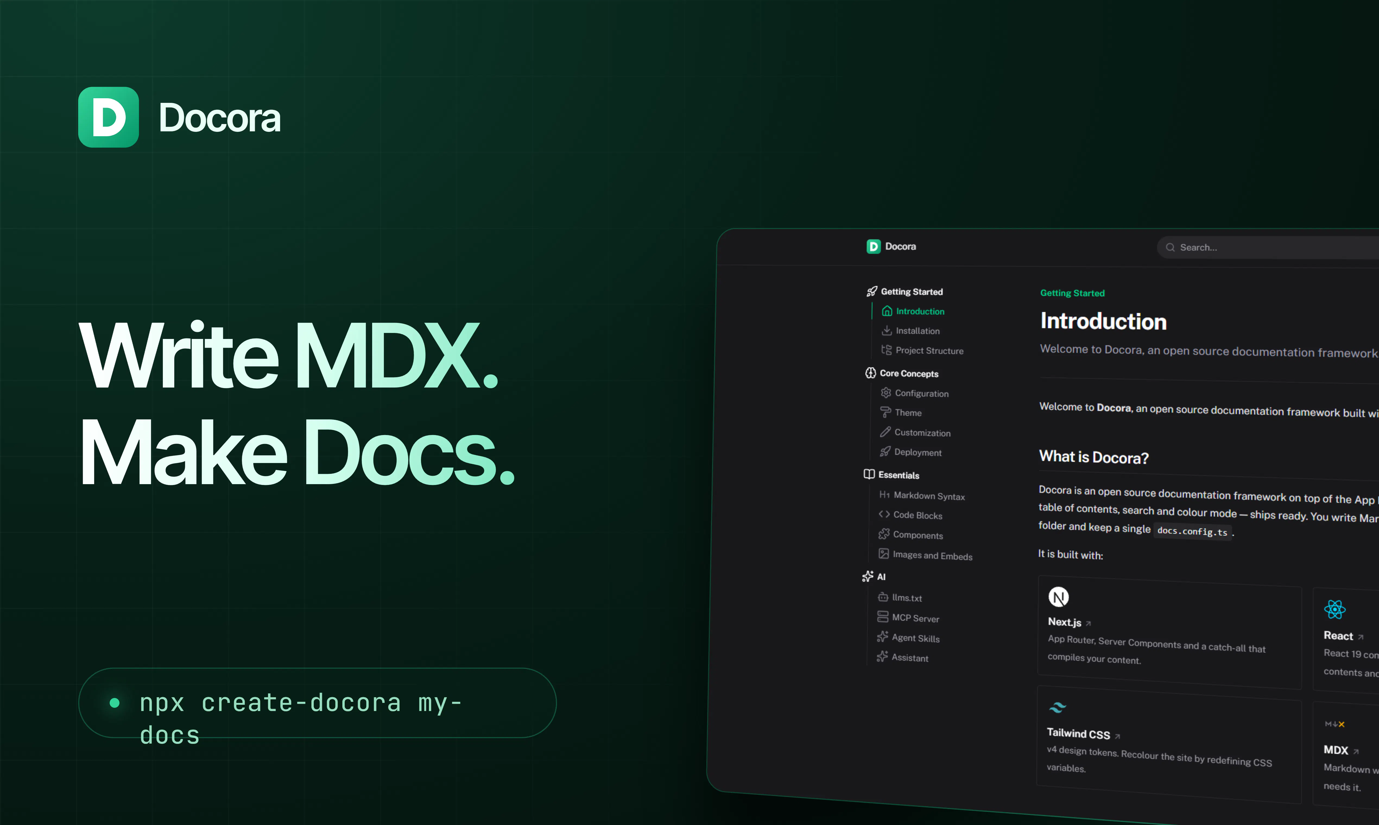Click the server icon next to MCP Server
1379x825 pixels.
(x=883, y=617)
